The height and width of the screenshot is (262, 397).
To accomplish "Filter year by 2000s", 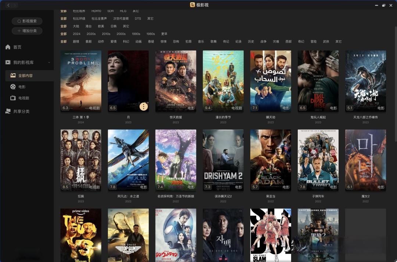I will 121,34.
